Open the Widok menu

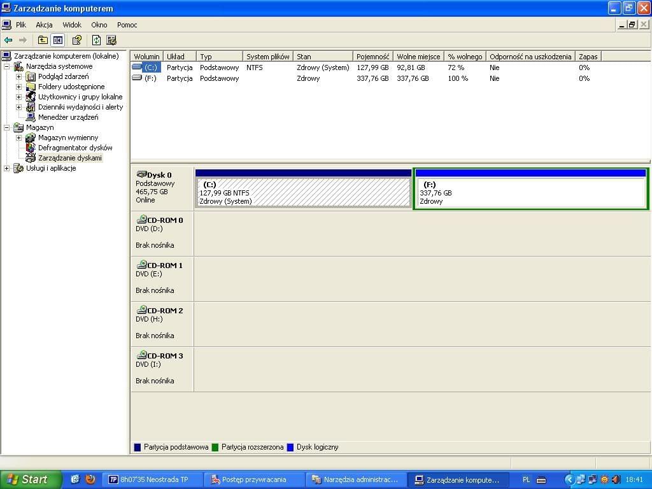[72, 25]
